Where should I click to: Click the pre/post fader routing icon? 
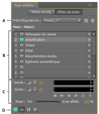[28, 110]
